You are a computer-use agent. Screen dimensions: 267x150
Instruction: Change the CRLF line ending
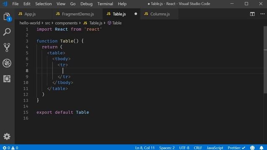[198, 148]
